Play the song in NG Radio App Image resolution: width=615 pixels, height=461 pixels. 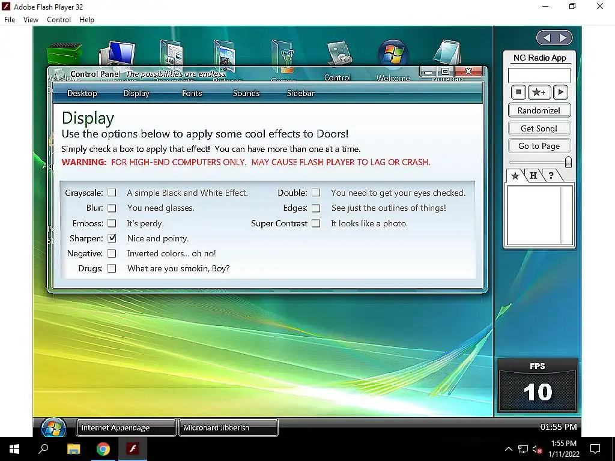(x=560, y=92)
